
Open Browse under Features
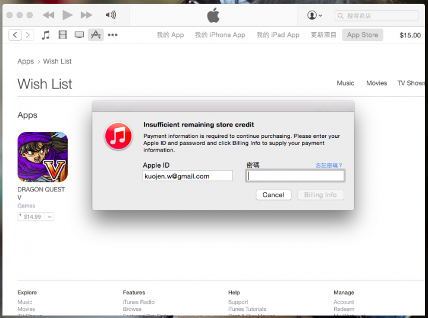(x=132, y=309)
